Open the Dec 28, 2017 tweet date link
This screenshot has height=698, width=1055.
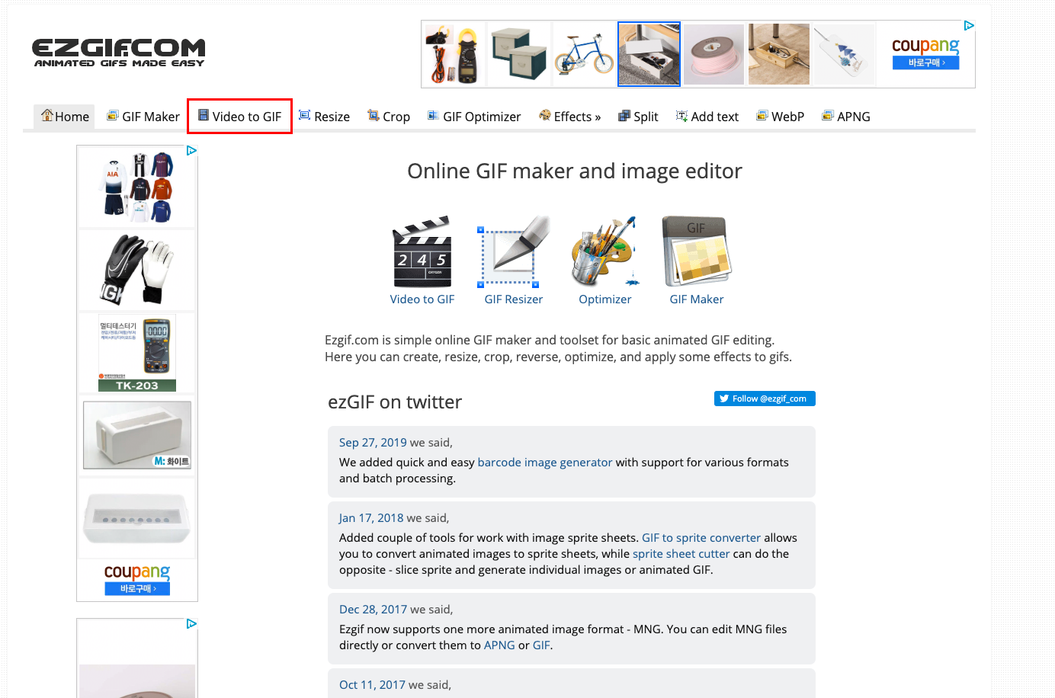373,610
